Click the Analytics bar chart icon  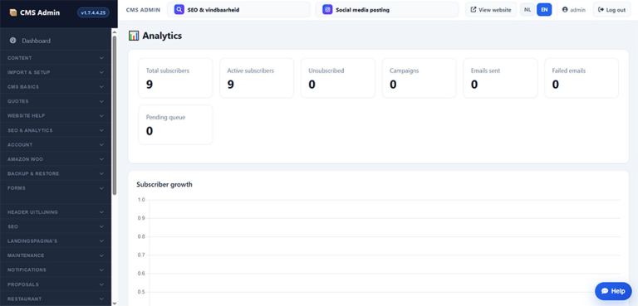point(134,36)
